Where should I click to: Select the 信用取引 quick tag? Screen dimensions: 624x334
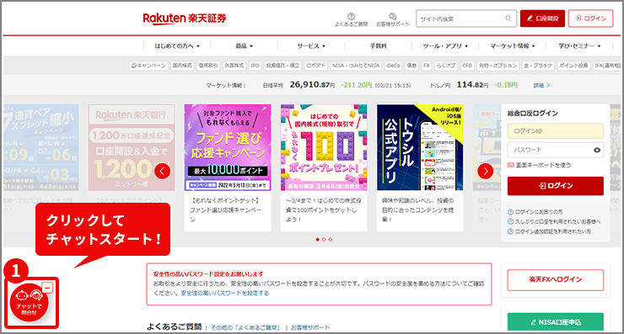[208, 66]
